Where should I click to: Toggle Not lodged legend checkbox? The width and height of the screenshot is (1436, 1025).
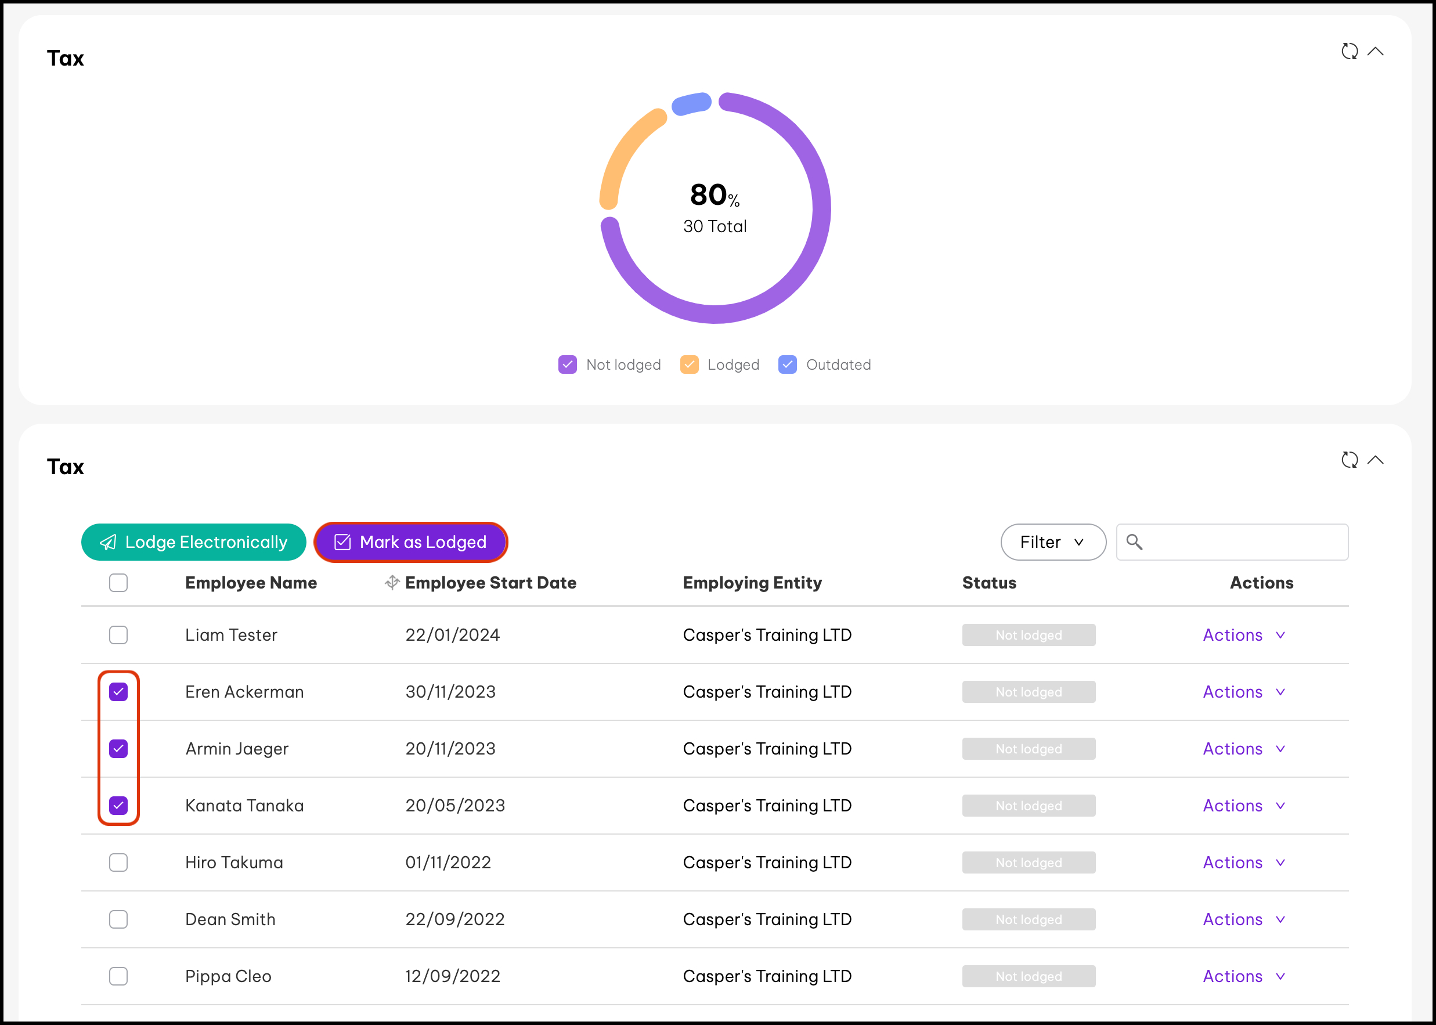click(567, 364)
